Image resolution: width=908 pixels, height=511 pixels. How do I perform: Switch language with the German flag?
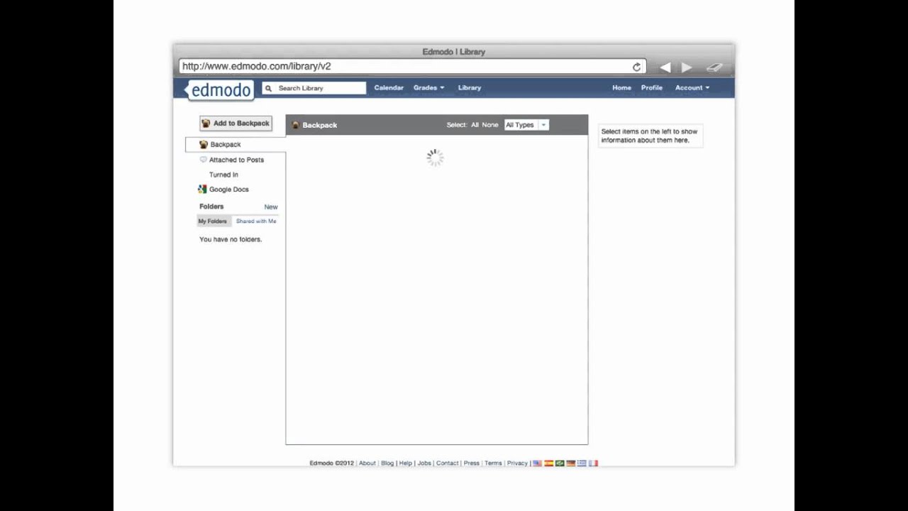tap(570, 463)
